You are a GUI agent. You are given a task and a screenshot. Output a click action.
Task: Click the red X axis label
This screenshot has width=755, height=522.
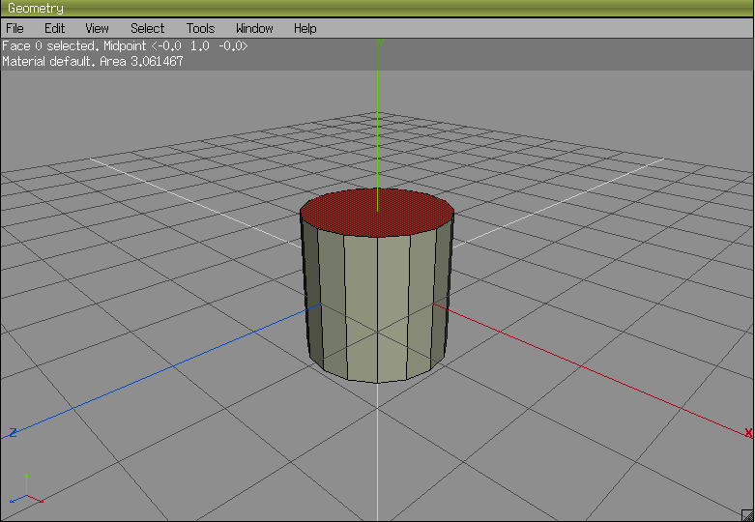[x=748, y=434]
